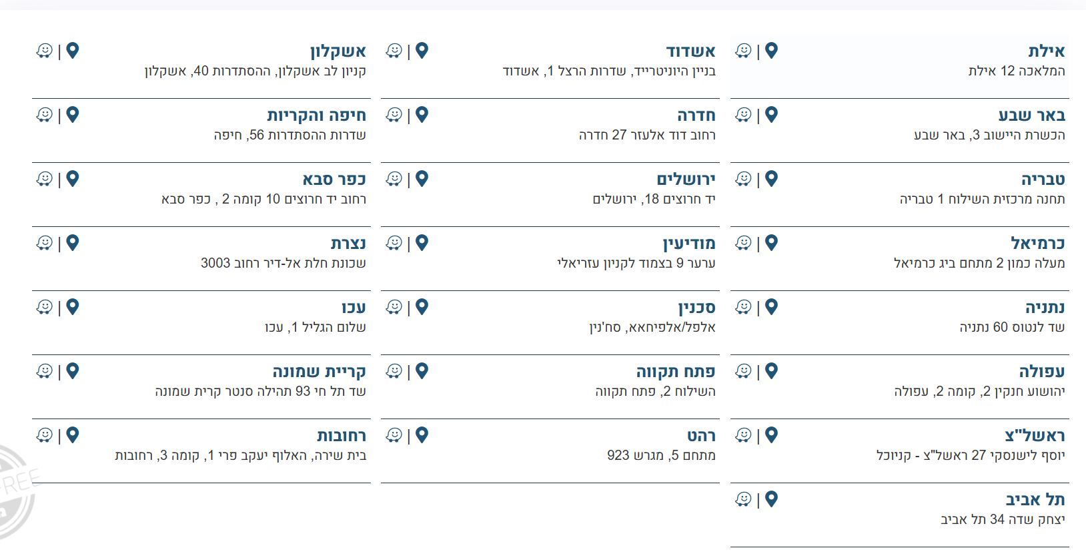Open the map location pin for Hadera
Screen dimensions: 1086x552
point(422,114)
